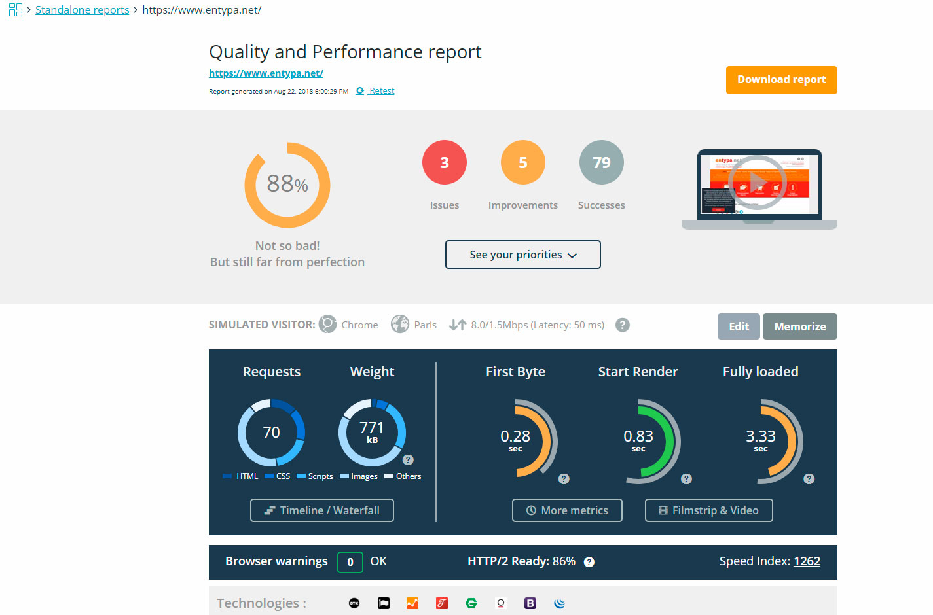The height and width of the screenshot is (615, 933).
Task: Open the Speed Index 1262 link
Action: coord(807,561)
